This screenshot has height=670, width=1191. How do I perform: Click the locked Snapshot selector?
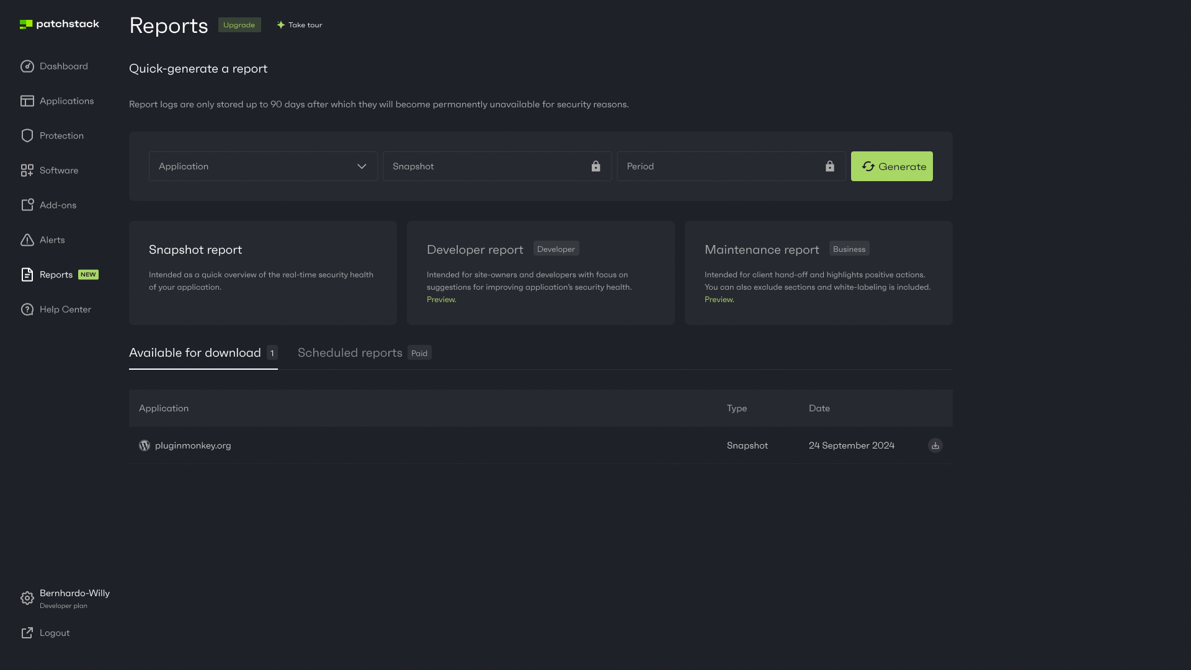coord(497,166)
